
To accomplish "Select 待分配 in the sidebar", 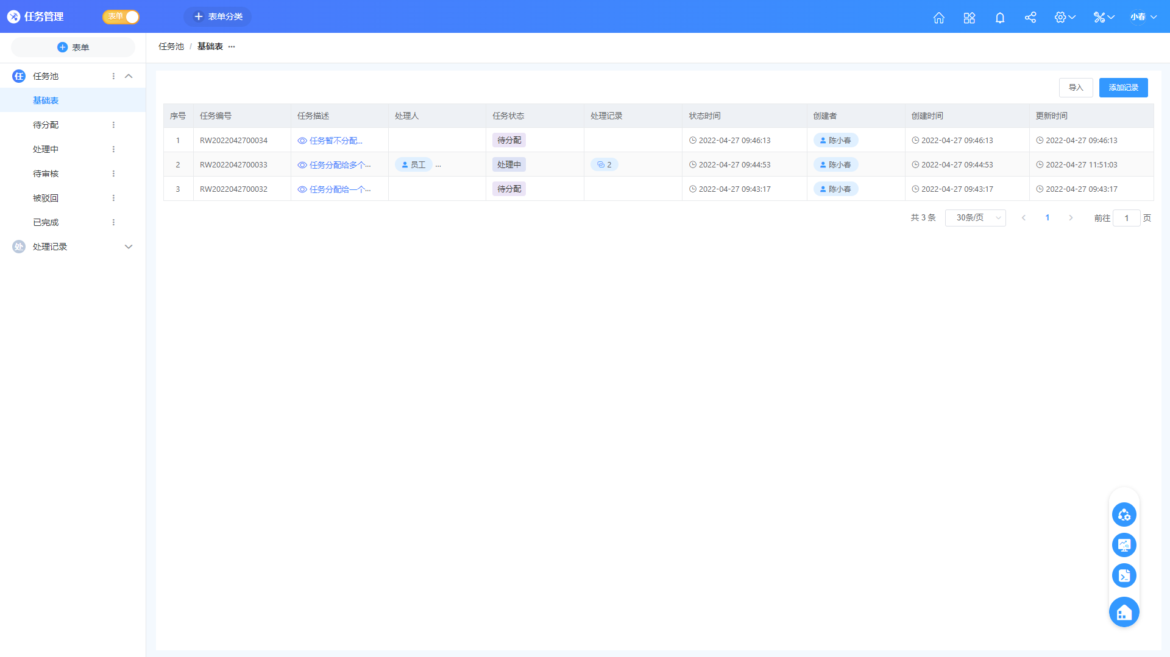I will [46, 125].
